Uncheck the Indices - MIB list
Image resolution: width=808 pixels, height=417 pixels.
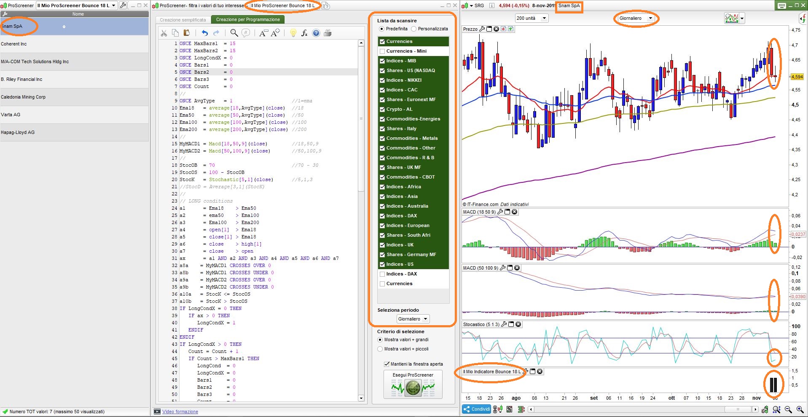coord(382,61)
